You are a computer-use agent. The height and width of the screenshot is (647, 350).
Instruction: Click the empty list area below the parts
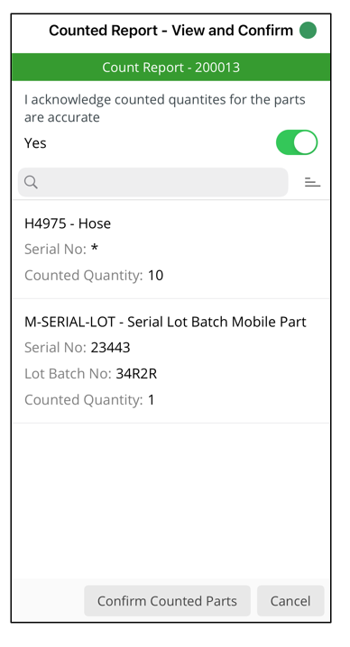(170, 500)
